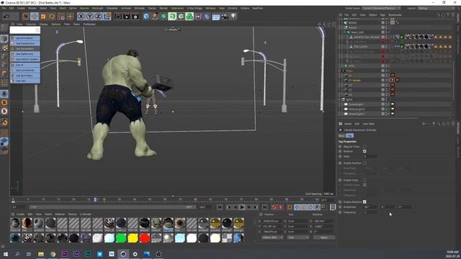Activate the Move tool in the toolbar
Image resolution: width=461 pixels, height=259 pixels.
[35, 17]
